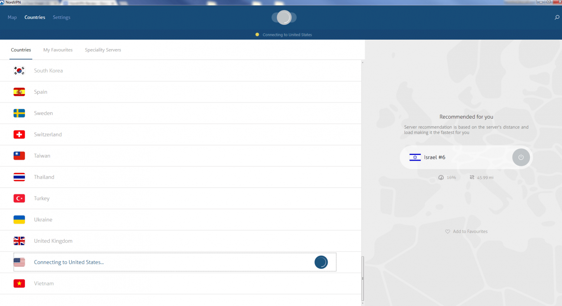Viewport: 562px width, 306px height.
Task: Click the Turkey flag icon
Action: coord(19,198)
